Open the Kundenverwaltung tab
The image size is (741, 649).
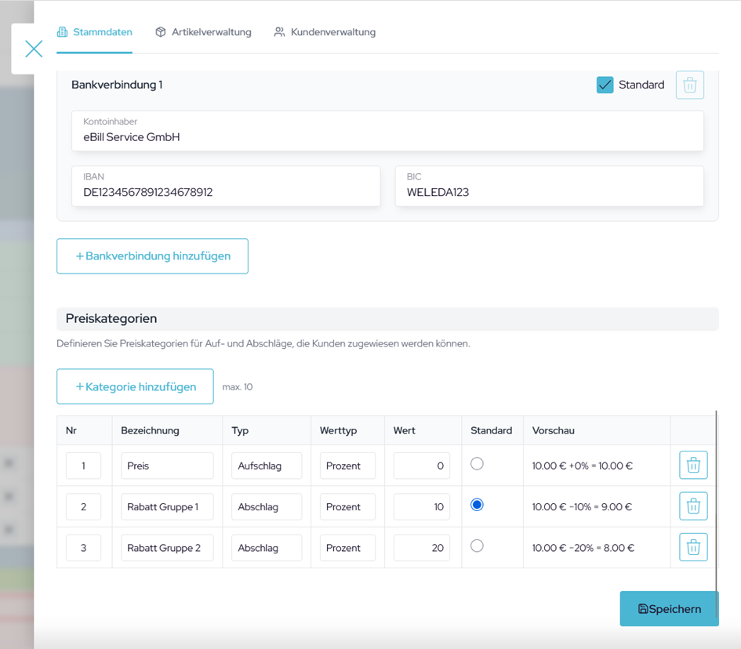[325, 32]
